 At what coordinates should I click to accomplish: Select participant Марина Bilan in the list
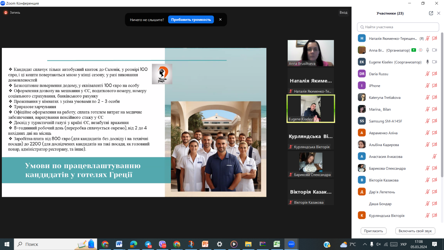380,109
